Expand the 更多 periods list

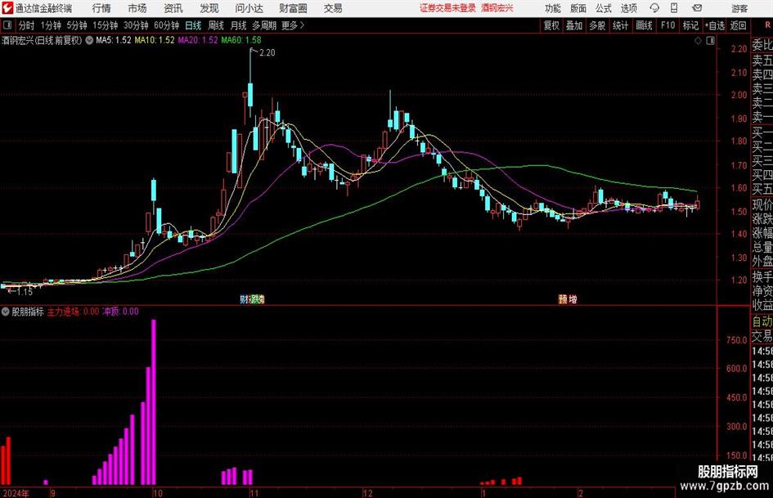click(x=293, y=25)
